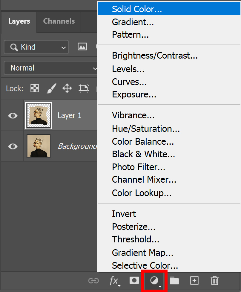241x292 pixels.
Task: Hide Layer 1 using eye icon
Action: click(13, 116)
